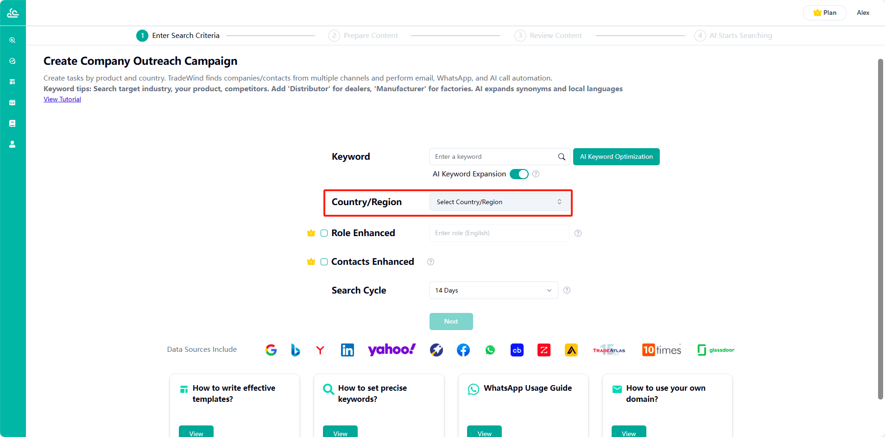
Task: Click the magnifier icon in keyword field
Action: pos(562,157)
